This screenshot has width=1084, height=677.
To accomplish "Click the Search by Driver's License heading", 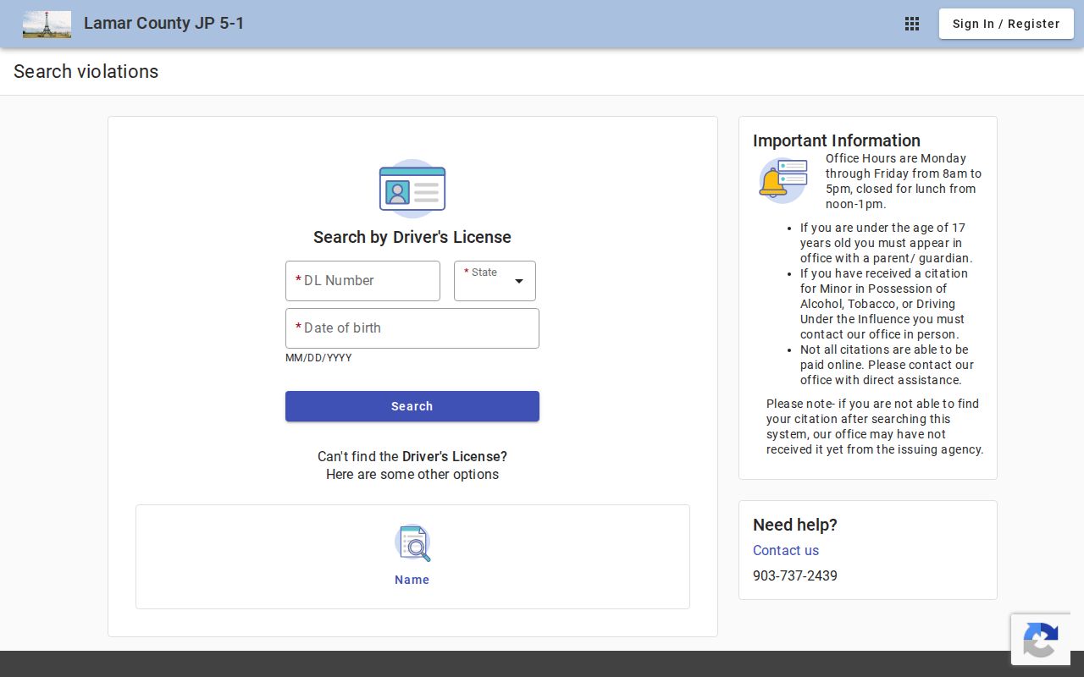I will [412, 237].
